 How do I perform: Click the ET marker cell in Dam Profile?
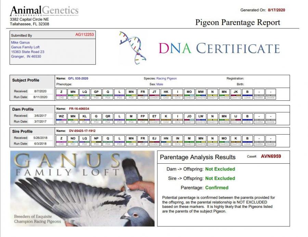click(154, 118)
